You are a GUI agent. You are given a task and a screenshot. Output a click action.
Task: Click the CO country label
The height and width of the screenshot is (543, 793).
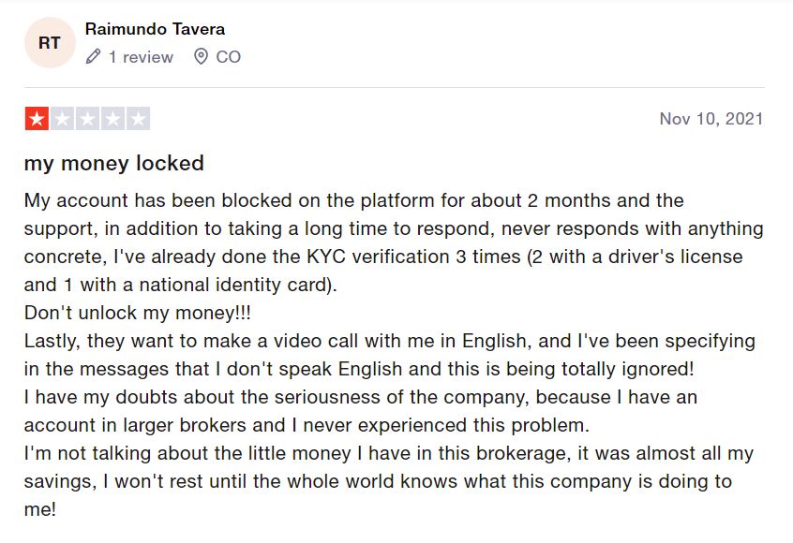point(228,57)
